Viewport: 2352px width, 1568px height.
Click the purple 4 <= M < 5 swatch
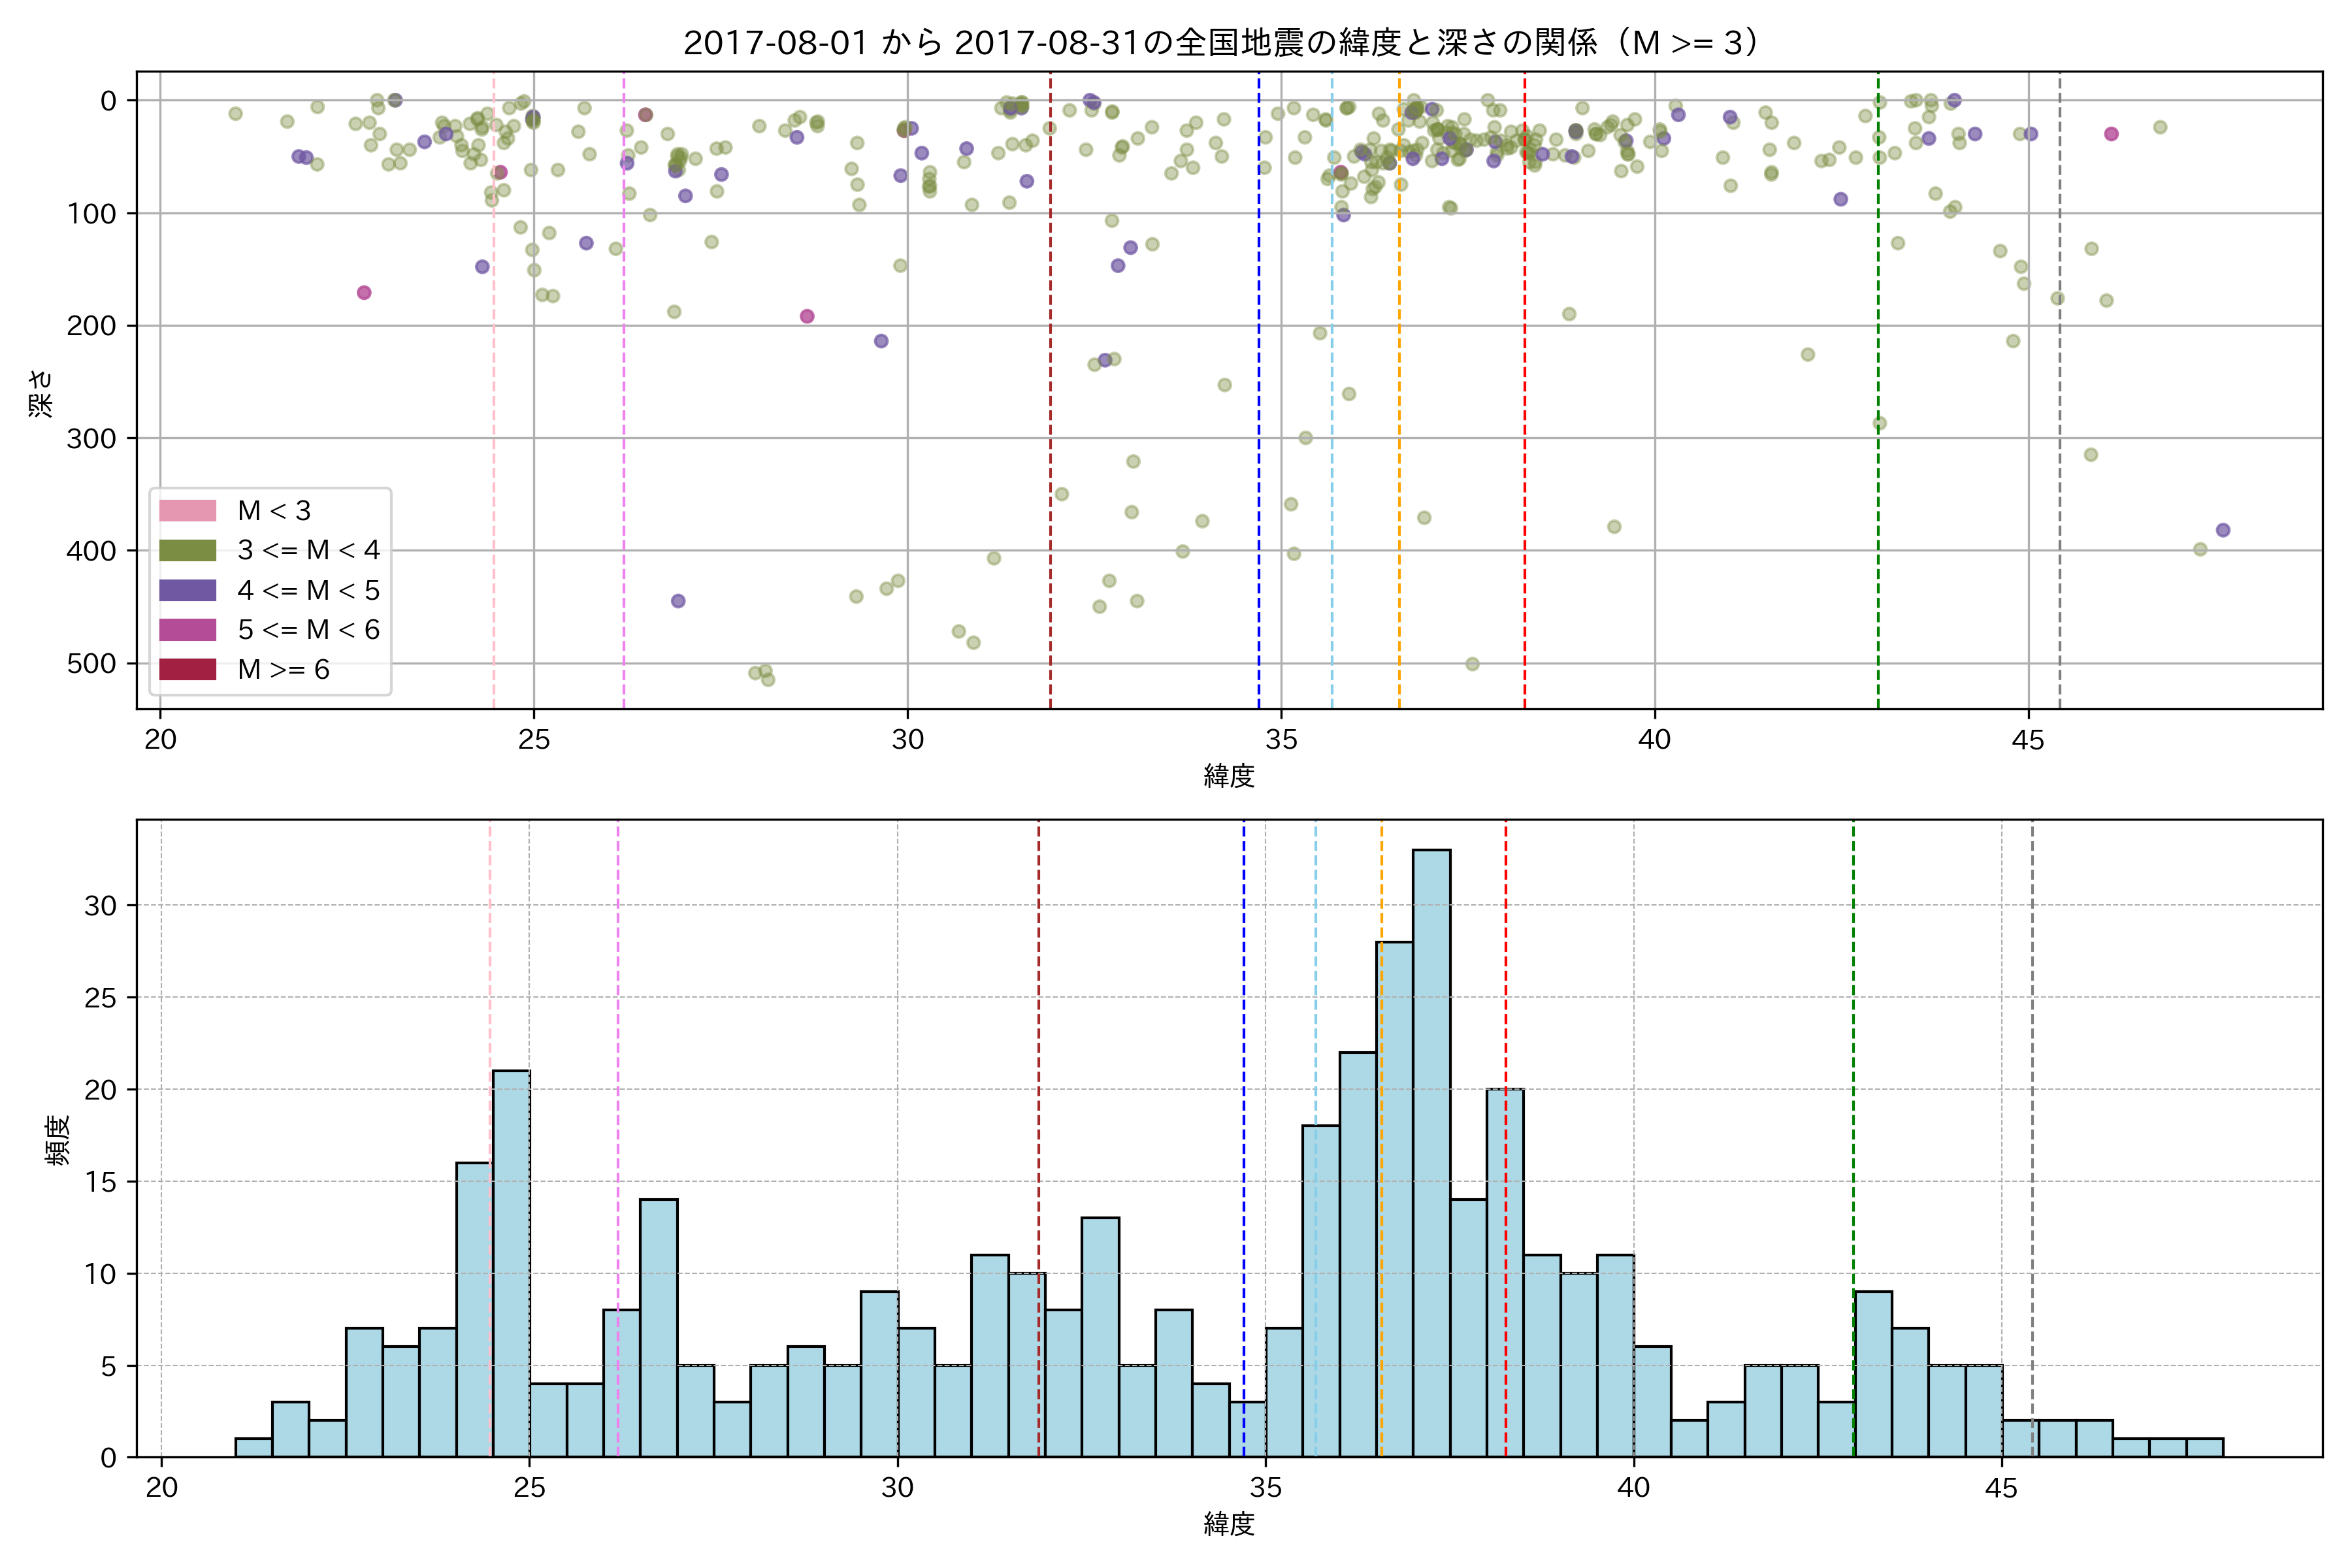tap(187, 590)
